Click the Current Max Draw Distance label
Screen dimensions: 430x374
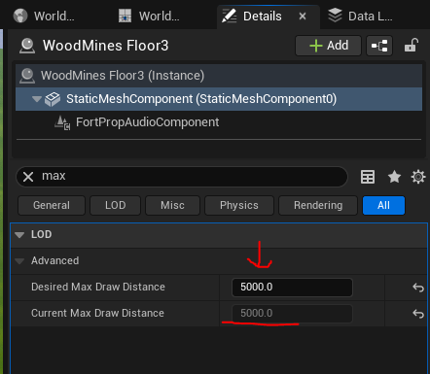97,313
